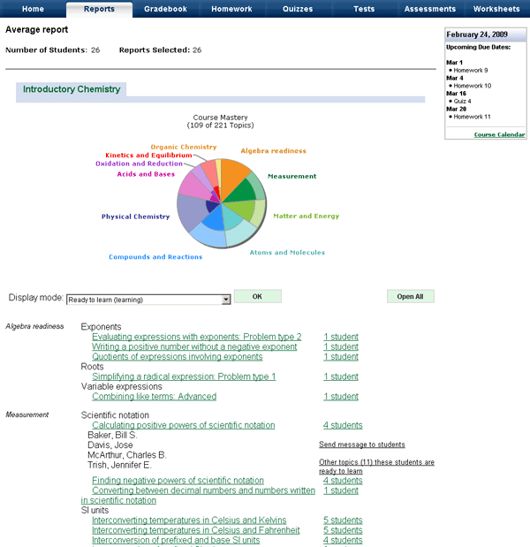The height and width of the screenshot is (547, 530).
Task: Expand 4 students for Calculating positive powers
Action: click(x=343, y=425)
